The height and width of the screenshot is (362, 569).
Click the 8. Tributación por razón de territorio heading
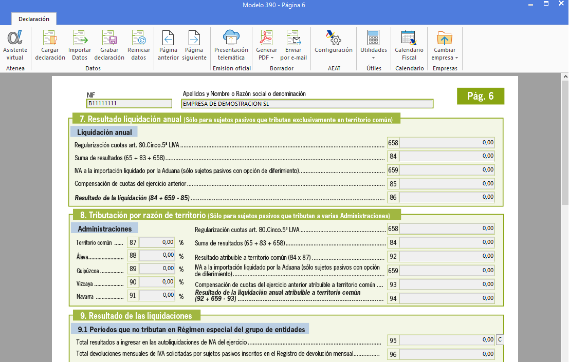point(236,215)
